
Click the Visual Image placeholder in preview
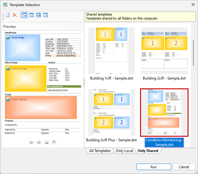click(x=23, y=48)
